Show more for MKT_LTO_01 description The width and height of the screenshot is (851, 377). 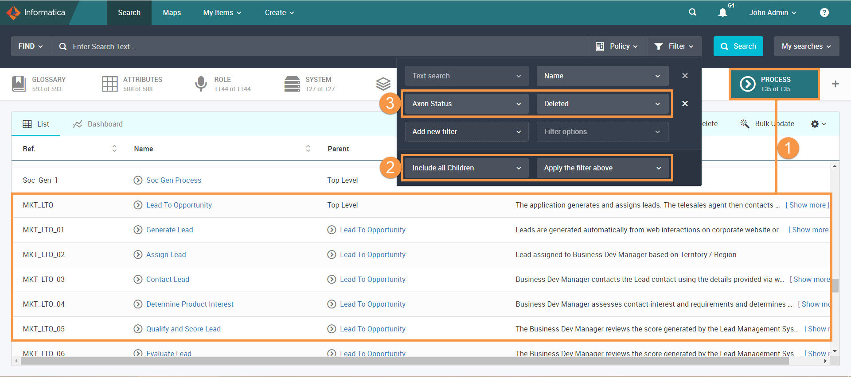click(x=809, y=230)
